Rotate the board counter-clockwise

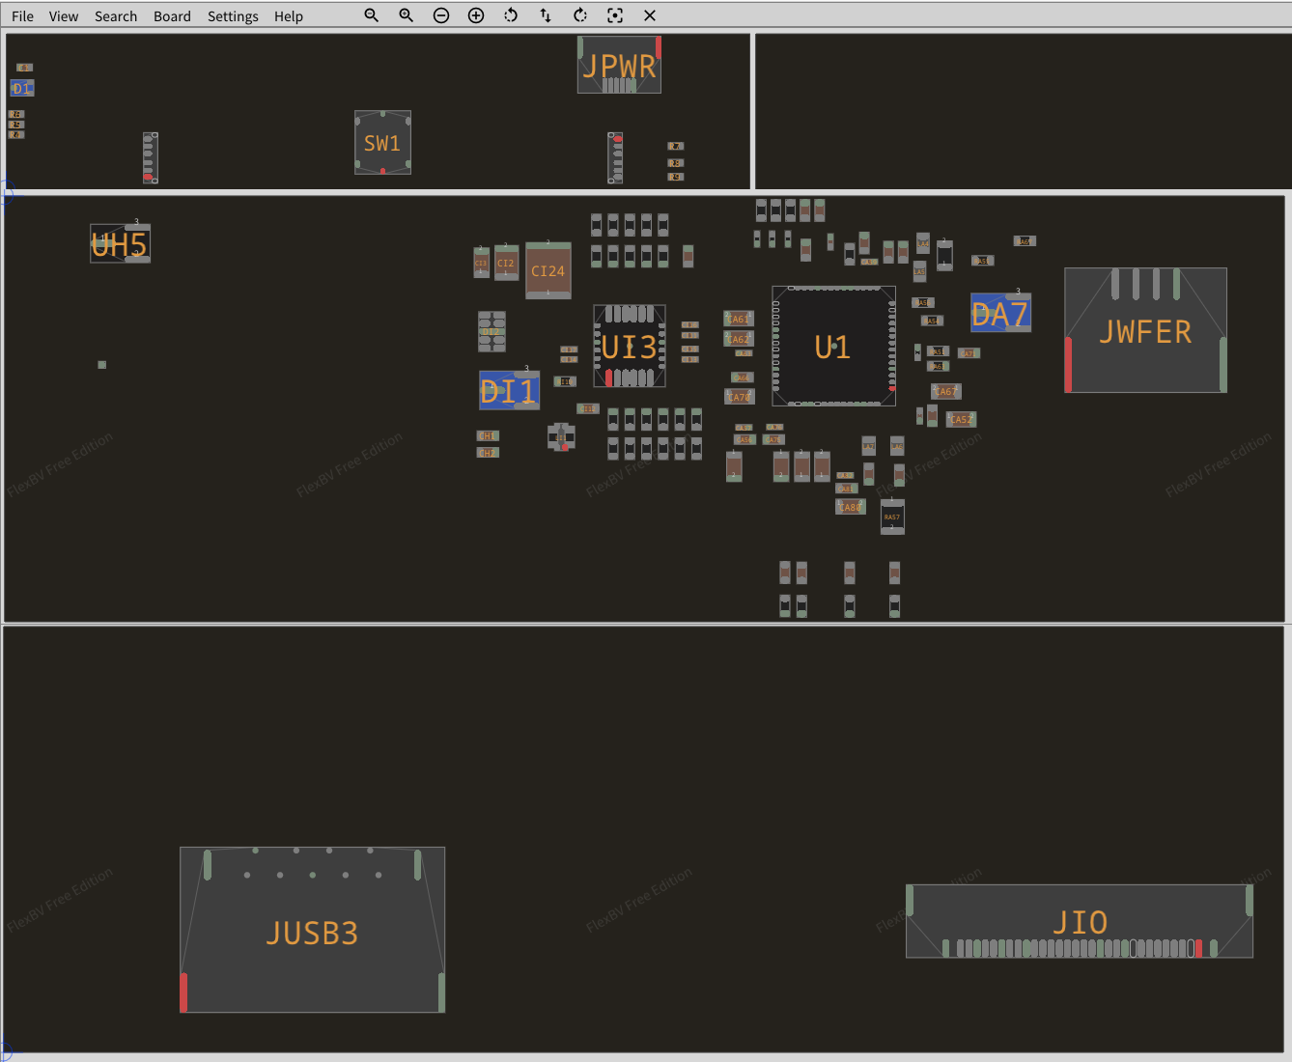click(511, 15)
